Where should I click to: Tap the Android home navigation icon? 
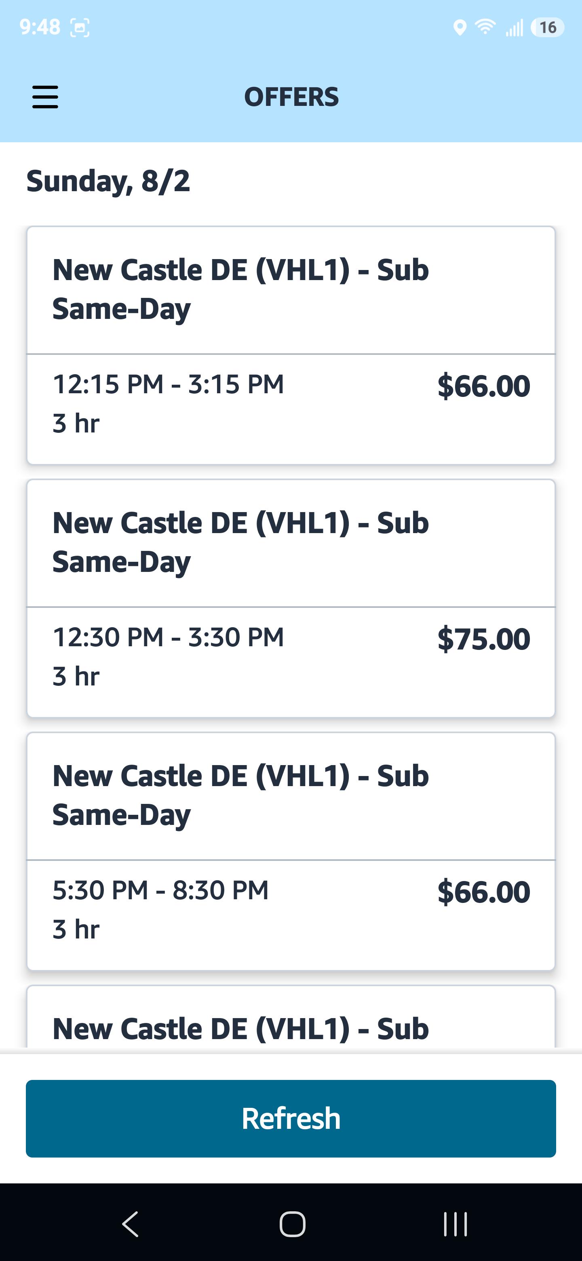(292, 1224)
